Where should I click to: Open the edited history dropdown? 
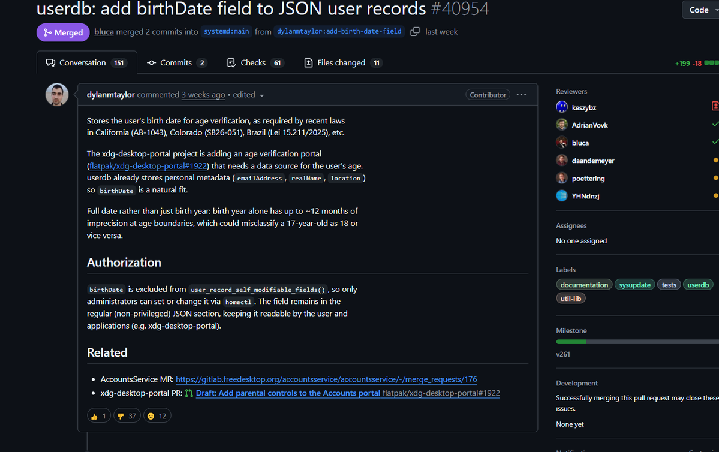click(x=248, y=95)
